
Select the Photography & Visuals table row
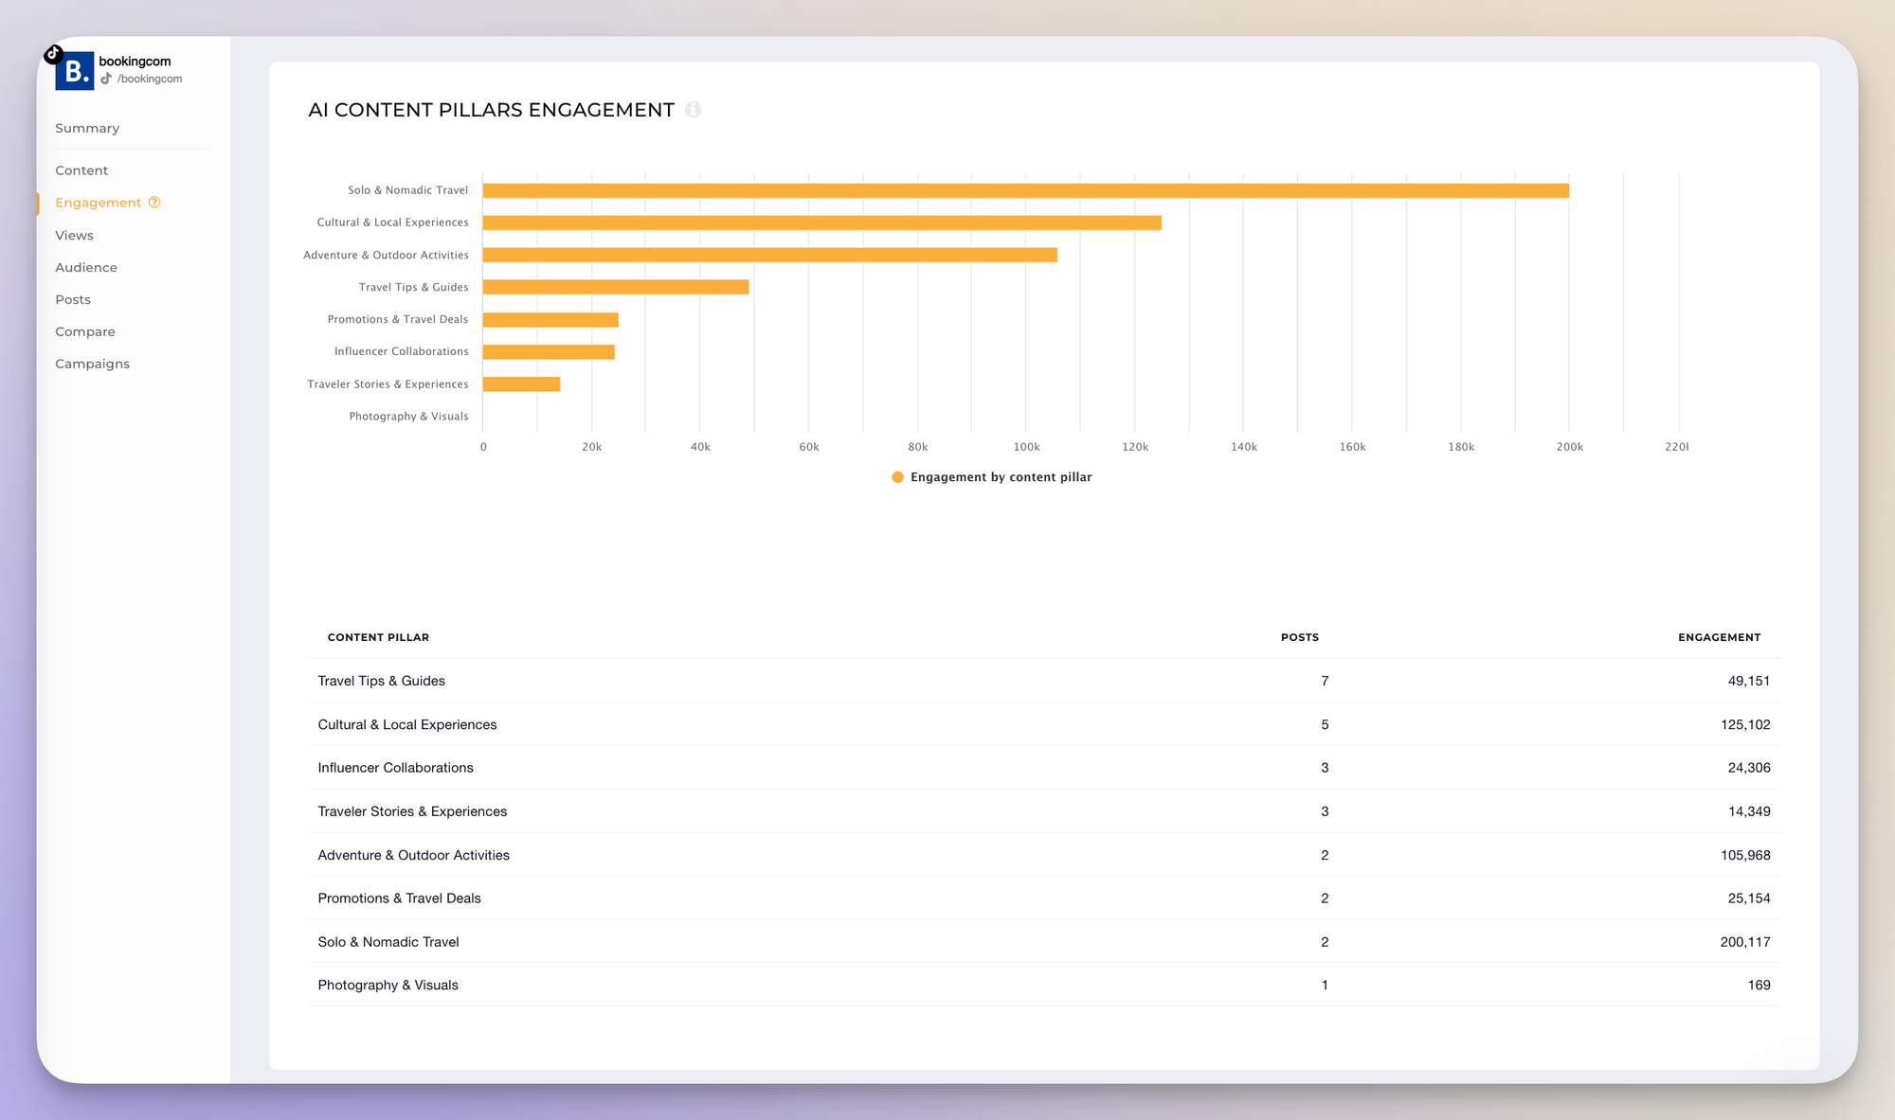coord(1044,985)
